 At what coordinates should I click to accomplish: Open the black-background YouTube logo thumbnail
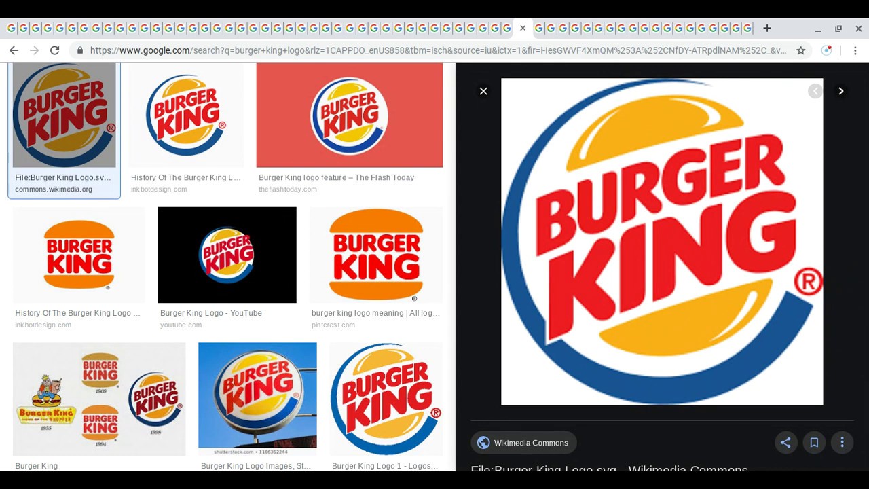pyautogui.click(x=227, y=255)
